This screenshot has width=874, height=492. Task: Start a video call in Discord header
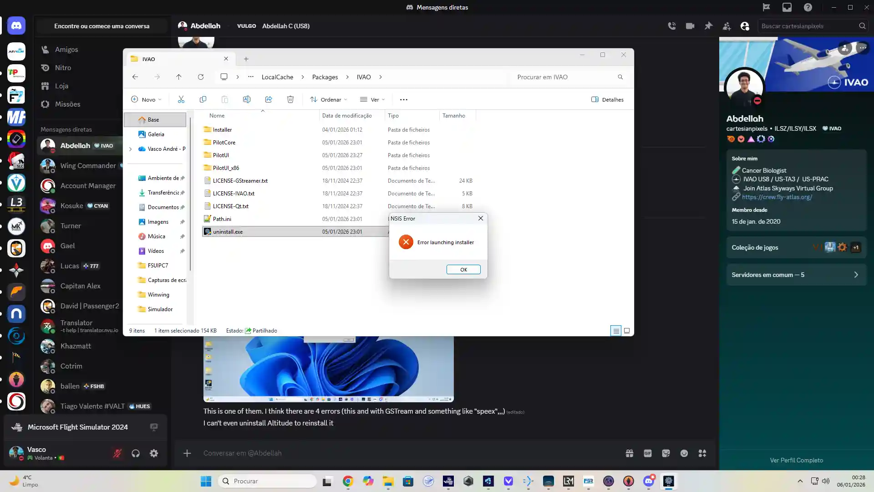690,26
